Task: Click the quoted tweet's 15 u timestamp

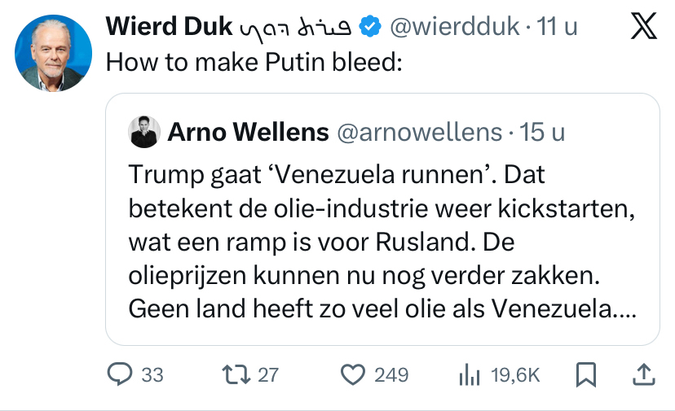Action: pos(543,132)
